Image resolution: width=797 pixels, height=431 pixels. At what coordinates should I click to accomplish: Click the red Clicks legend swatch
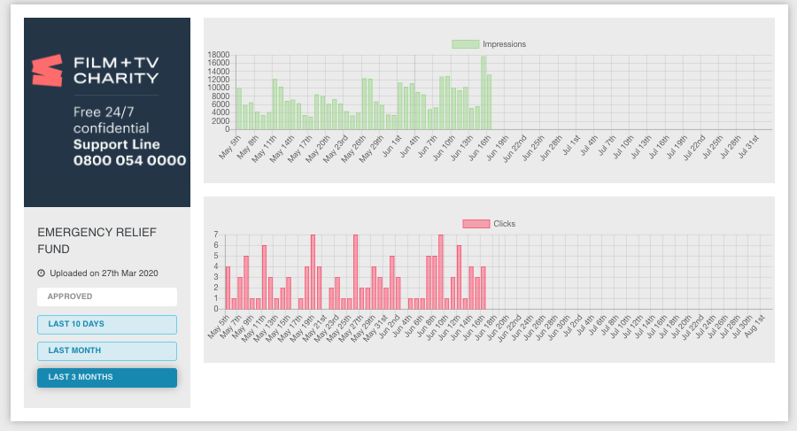[476, 224]
